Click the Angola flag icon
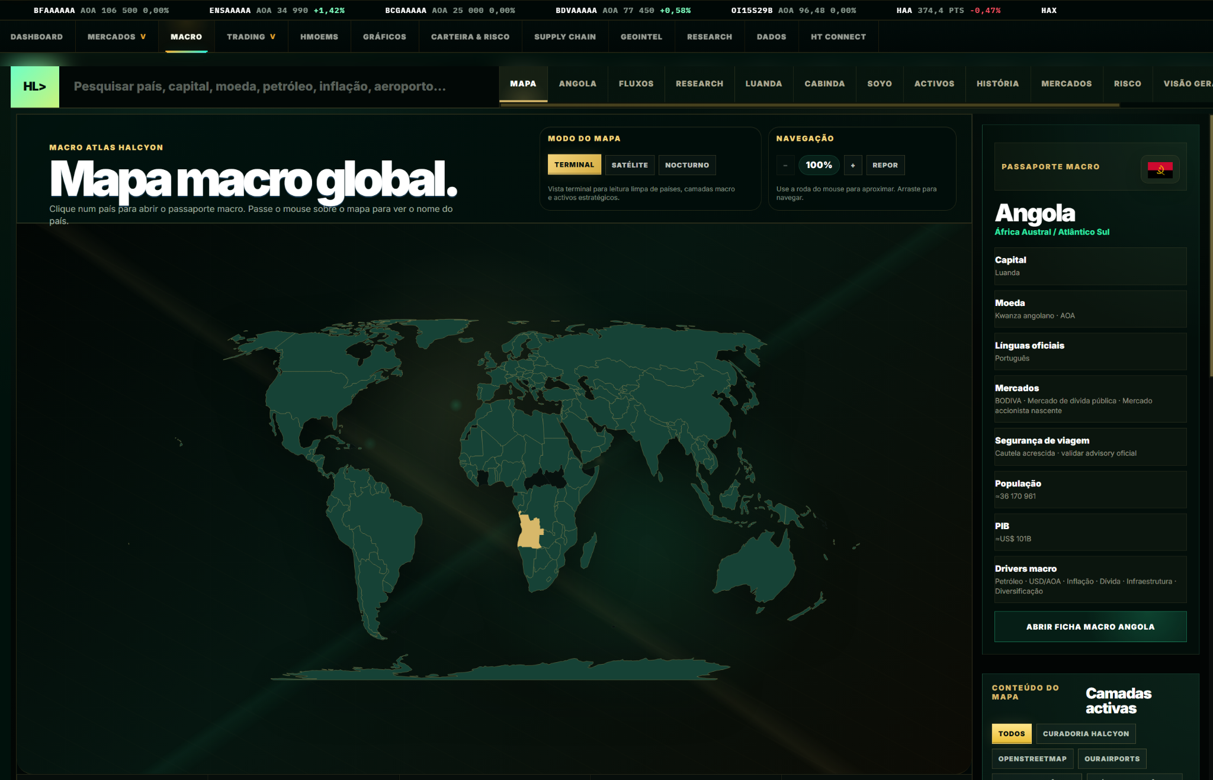Screen dimensions: 1213x780 tap(1160, 170)
